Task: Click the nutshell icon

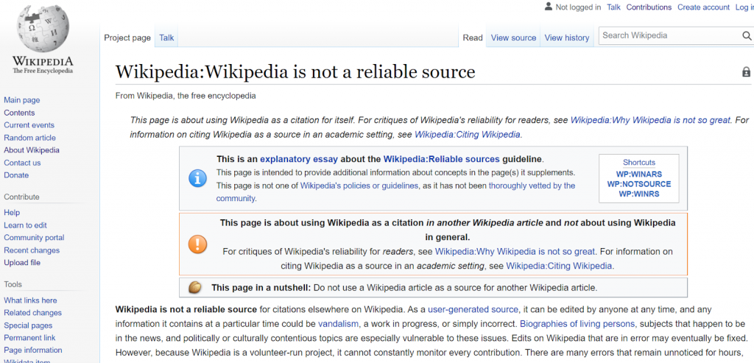Action: [x=195, y=288]
